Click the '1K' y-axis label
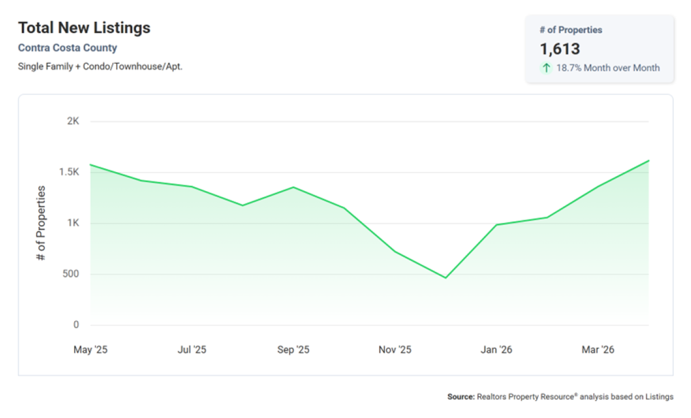691x418 pixels. pyautogui.click(x=74, y=223)
